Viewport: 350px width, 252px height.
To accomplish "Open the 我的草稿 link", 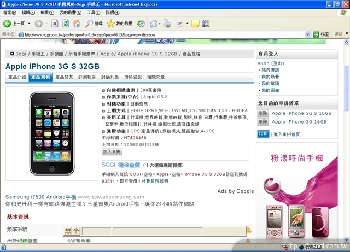I will (270, 84).
